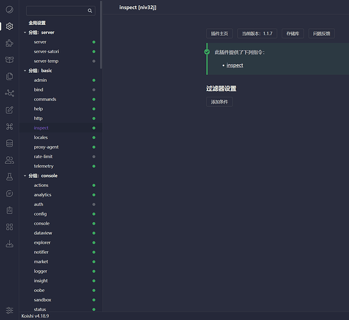Open four-squares grid icon in activity bar
This screenshot has width=349, height=320.
(x=10, y=227)
